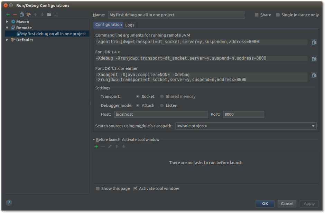This screenshot has width=325, height=213.
Task: Expand the Defaults tree node
Action: 7,40
